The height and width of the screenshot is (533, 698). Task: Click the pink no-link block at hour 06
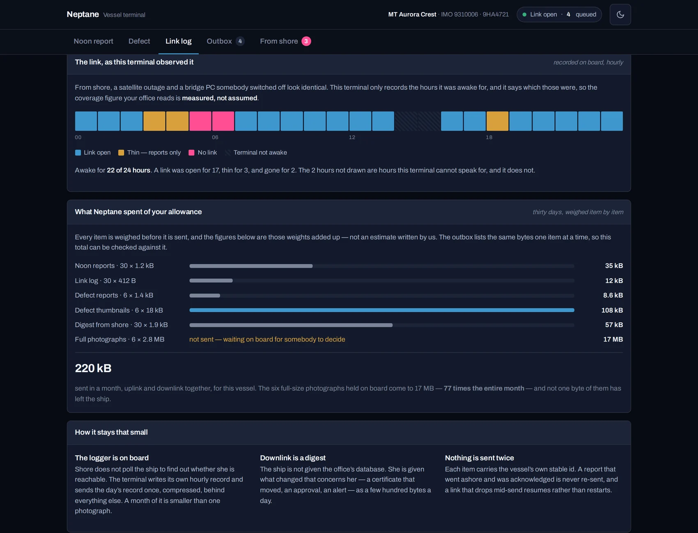(223, 121)
